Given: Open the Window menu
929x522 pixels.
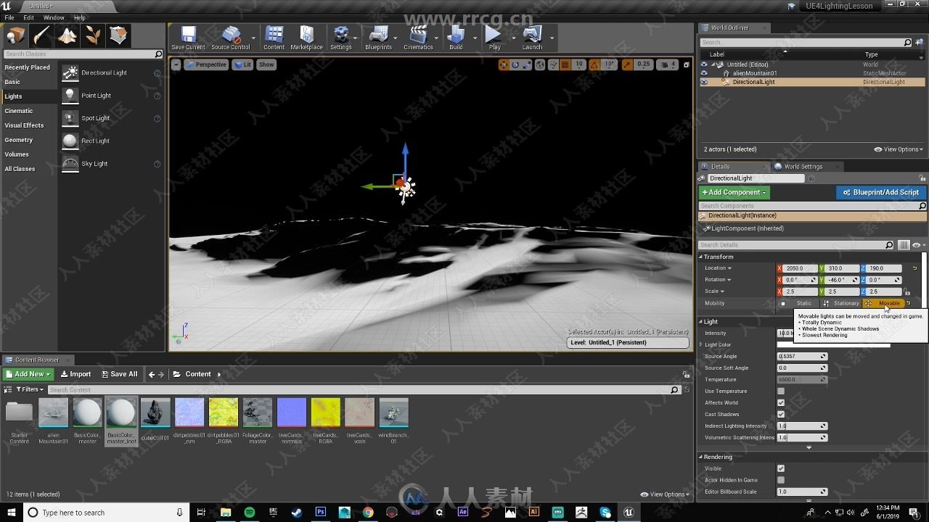Looking at the screenshot, I should 54,17.
